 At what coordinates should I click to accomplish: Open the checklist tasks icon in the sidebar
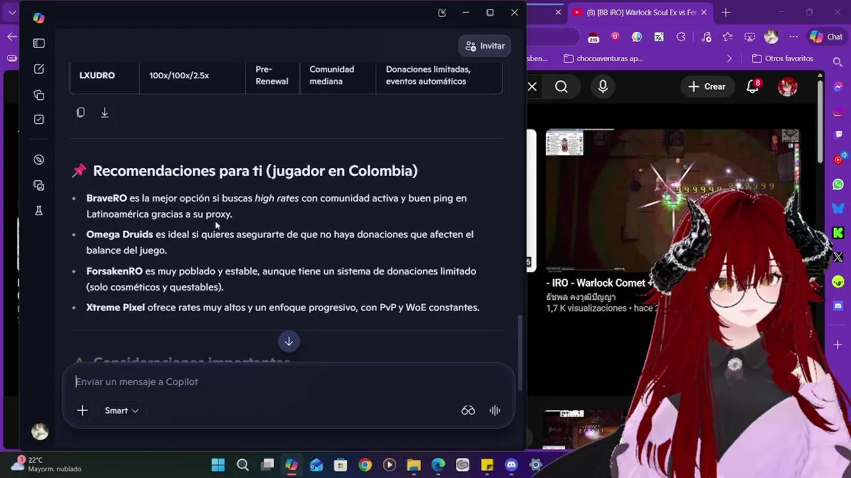[39, 119]
